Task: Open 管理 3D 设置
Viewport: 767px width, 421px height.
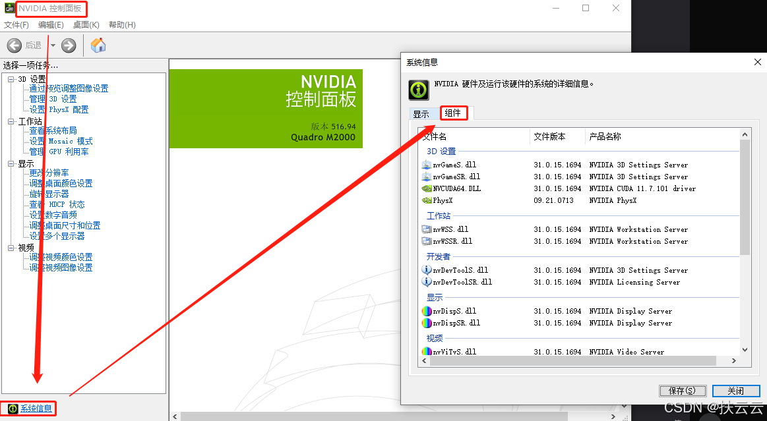Action: (53, 99)
